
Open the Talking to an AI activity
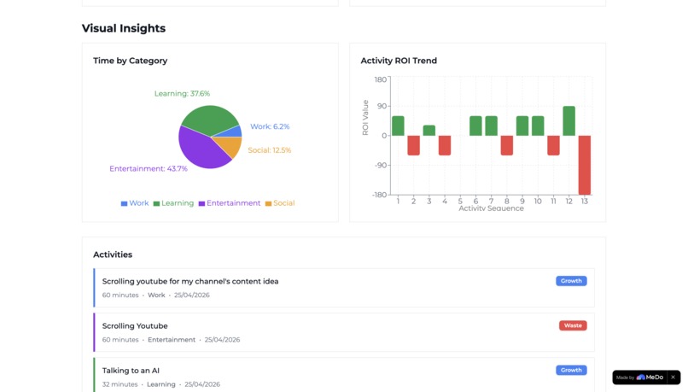coord(344,375)
